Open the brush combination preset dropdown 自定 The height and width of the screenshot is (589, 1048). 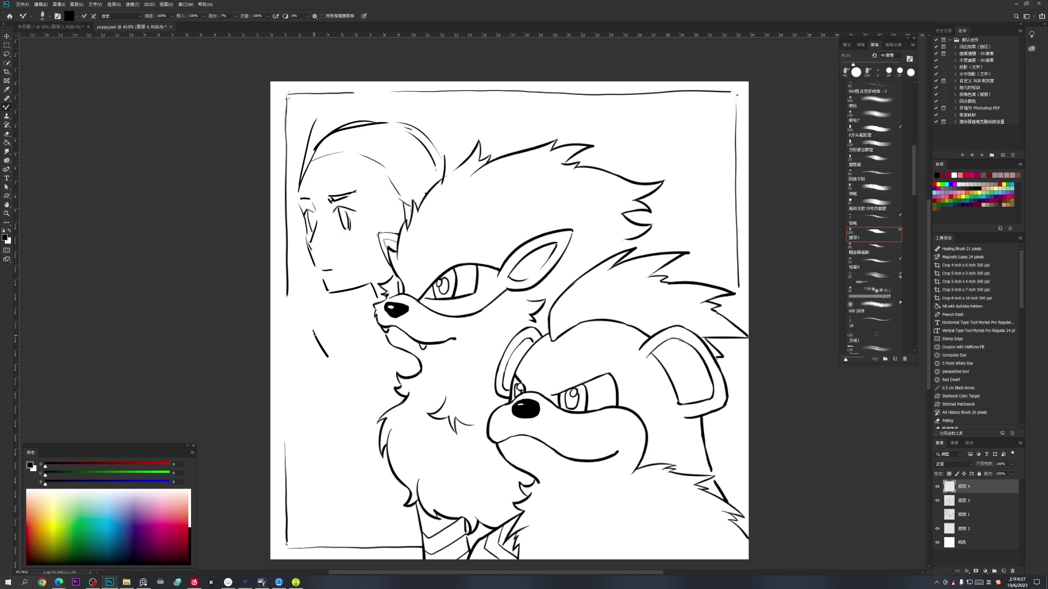[x=121, y=16]
